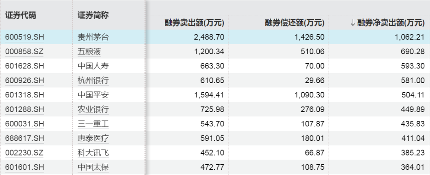Open stock code 600519.SH link
Image resolution: width=430 pixels, height=175 pixels.
point(24,37)
